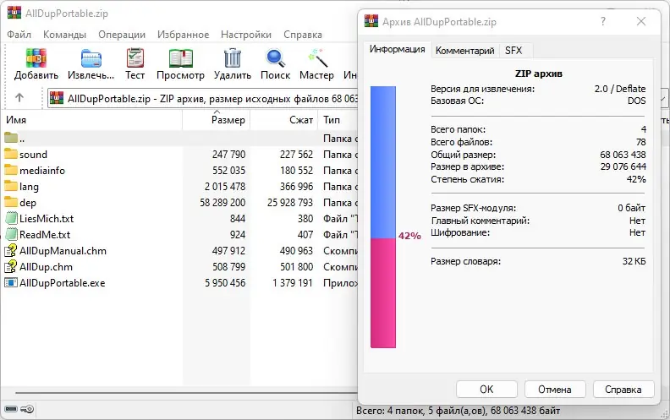Click size value 58 289 200
670x420 pixels.
(x=222, y=202)
